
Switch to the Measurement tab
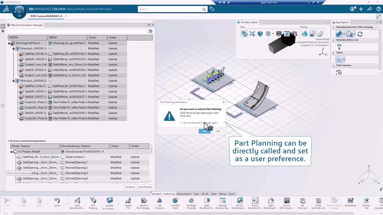(x=184, y=194)
